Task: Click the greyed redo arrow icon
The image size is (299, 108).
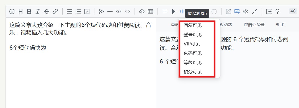Action: pos(214,12)
